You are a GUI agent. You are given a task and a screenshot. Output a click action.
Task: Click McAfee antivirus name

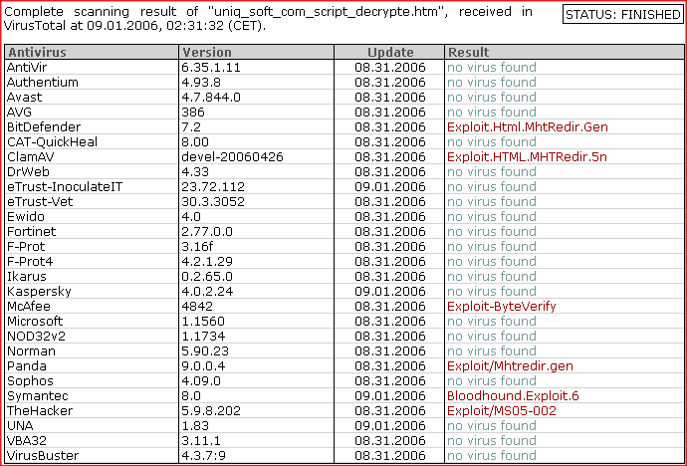tap(29, 306)
